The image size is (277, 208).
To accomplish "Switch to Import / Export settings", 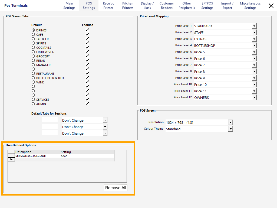I will [227, 5].
